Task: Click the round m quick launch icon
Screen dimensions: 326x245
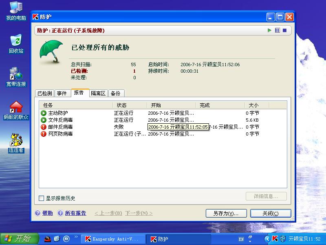Action: [66, 239]
